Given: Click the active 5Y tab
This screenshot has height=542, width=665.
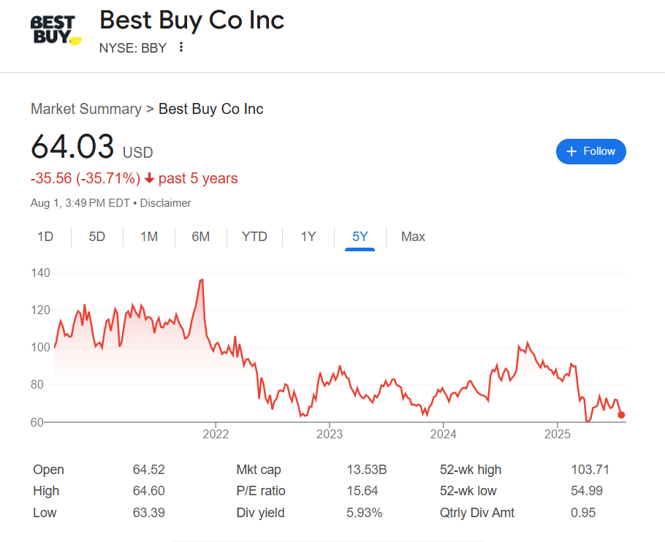Looking at the screenshot, I should coord(360,237).
